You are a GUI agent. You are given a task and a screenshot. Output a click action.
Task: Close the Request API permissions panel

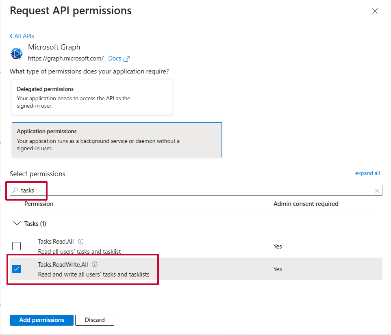tap(375, 11)
